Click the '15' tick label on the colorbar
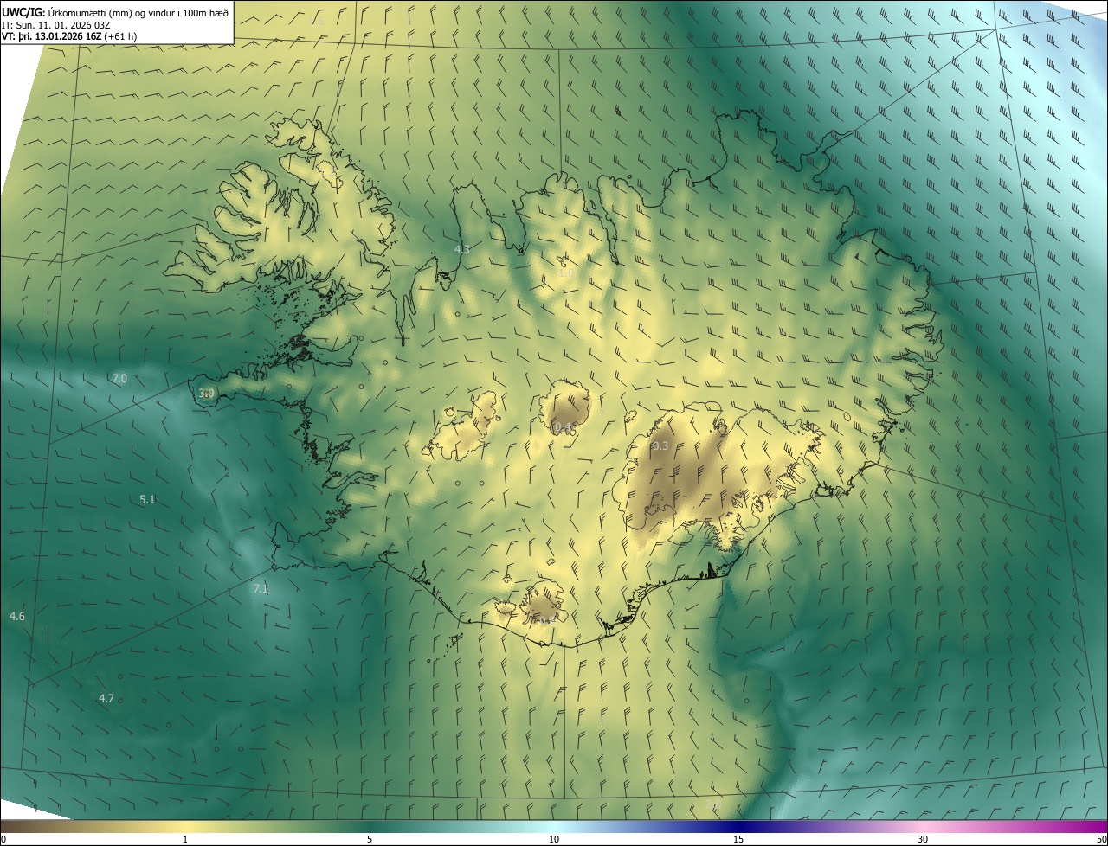Image resolution: width=1108 pixels, height=846 pixels. coord(738,840)
